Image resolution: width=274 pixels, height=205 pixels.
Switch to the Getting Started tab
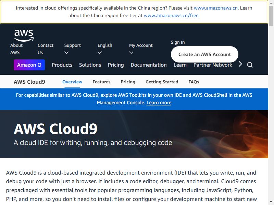coord(162,82)
